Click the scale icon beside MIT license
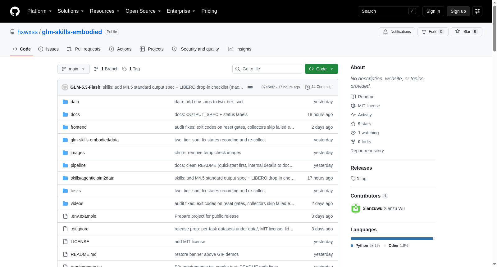Image resolution: width=497 pixels, height=267 pixels. [353, 106]
